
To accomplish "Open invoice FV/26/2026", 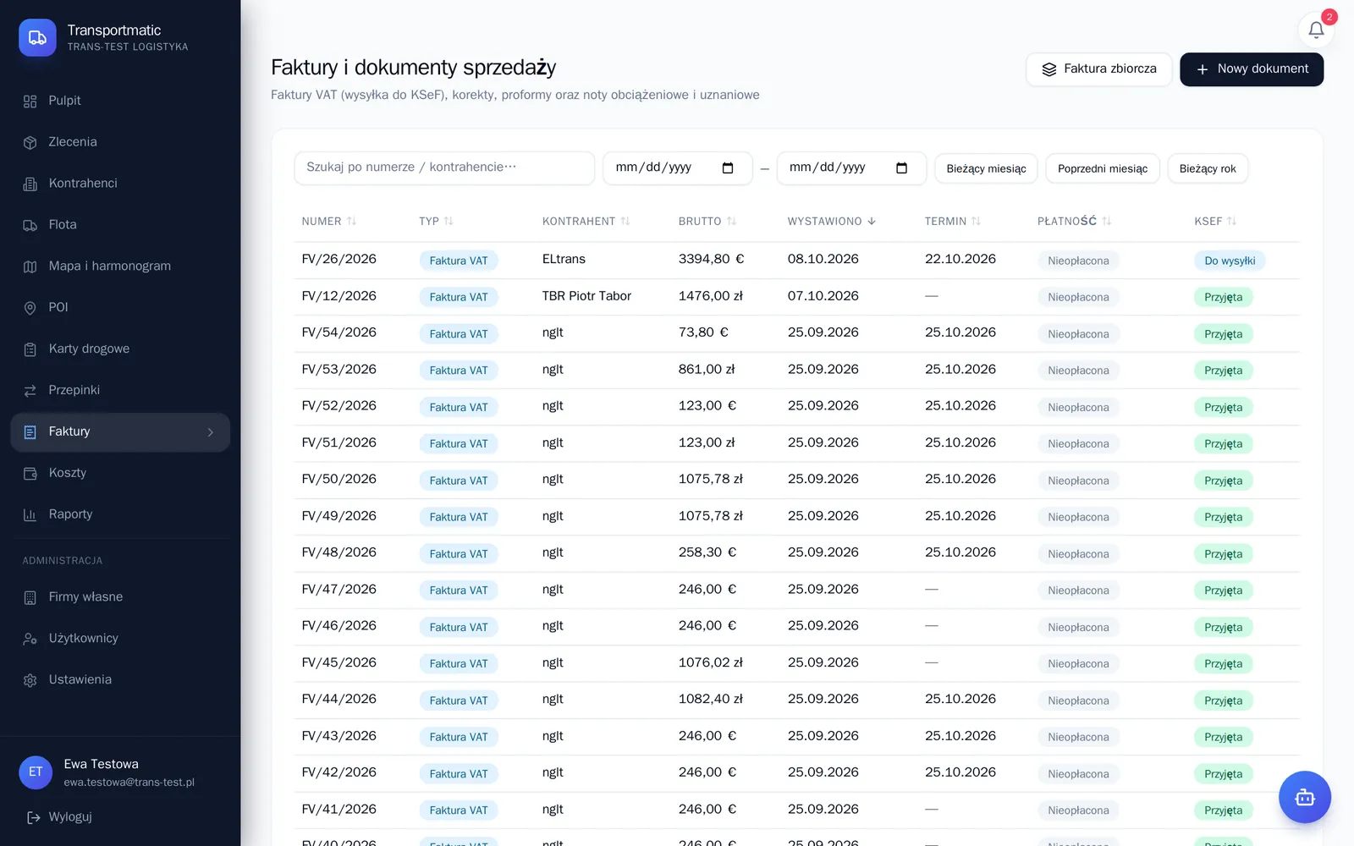I will 338,259.
